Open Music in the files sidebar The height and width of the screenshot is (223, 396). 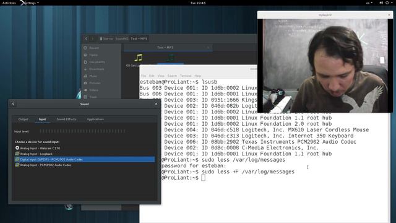[93, 76]
